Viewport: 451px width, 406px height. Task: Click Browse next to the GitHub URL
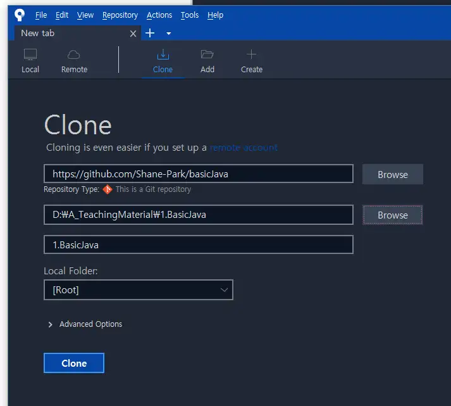pyautogui.click(x=393, y=174)
